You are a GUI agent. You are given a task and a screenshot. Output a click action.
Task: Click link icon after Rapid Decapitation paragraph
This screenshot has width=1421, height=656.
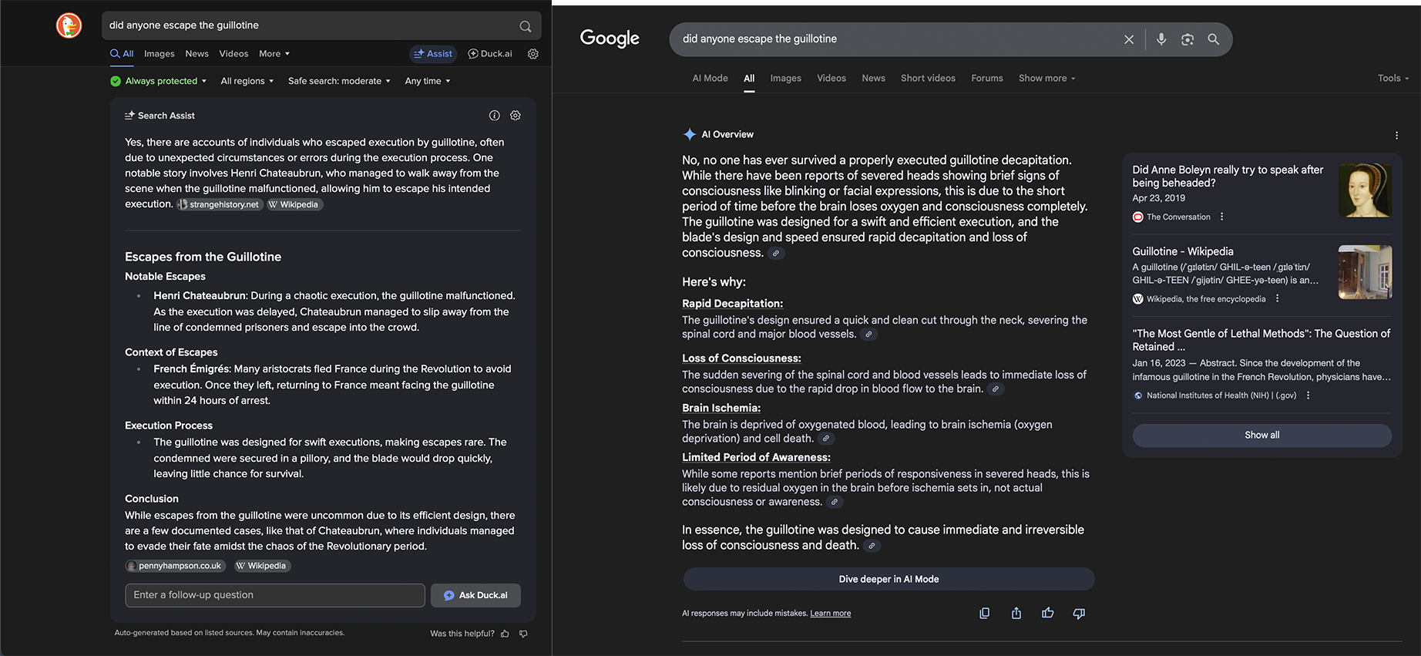coord(869,335)
